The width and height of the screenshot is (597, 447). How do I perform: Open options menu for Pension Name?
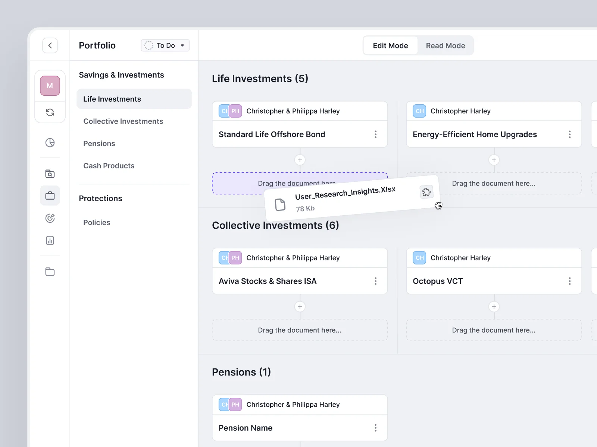point(376,428)
